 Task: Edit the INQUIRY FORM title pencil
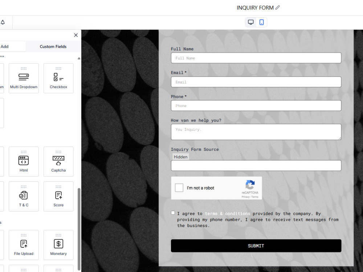point(277,8)
